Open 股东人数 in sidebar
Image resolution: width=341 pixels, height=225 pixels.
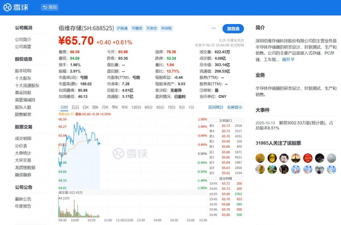coord(23,107)
